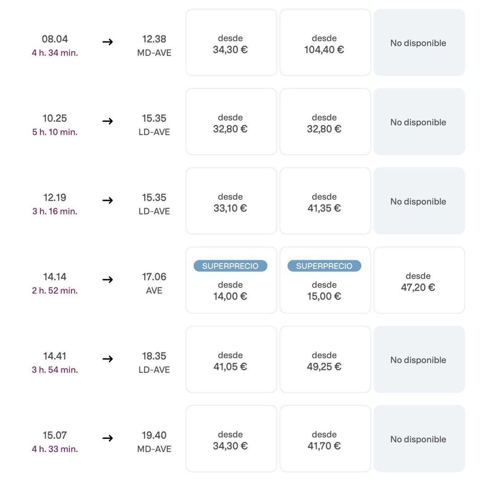
Task: Click the unavailable fare box for 10.25 train
Action: [419, 122]
